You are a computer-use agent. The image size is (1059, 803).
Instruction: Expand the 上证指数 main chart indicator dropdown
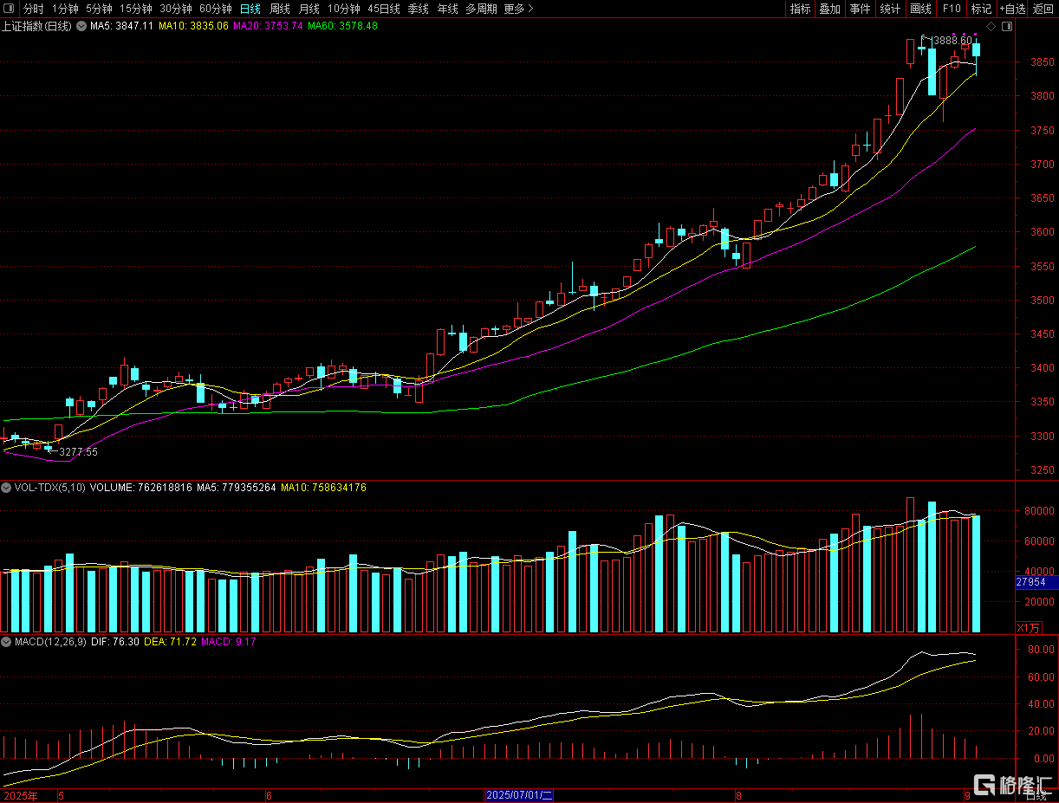point(81,26)
